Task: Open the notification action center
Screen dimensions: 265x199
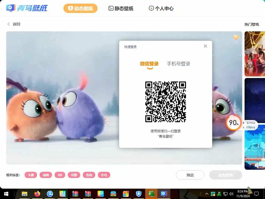Action: (x=256, y=194)
